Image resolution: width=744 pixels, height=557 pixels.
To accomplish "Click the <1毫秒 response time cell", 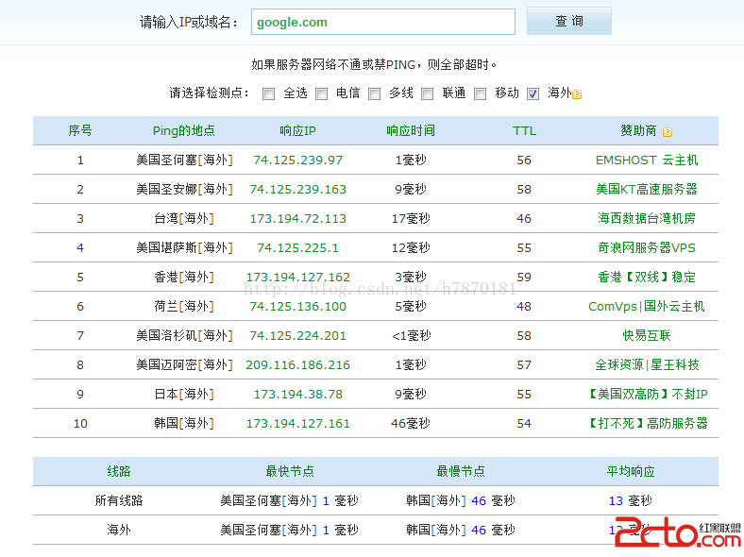I will 411,336.
